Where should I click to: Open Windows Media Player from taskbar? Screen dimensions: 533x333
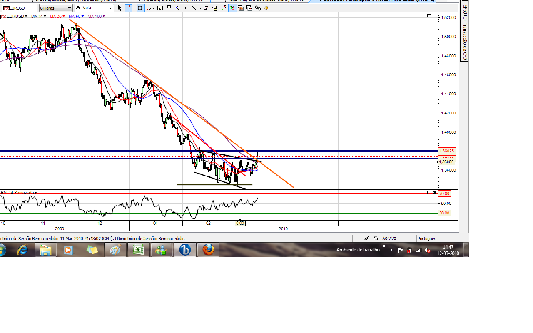coord(68,250)
